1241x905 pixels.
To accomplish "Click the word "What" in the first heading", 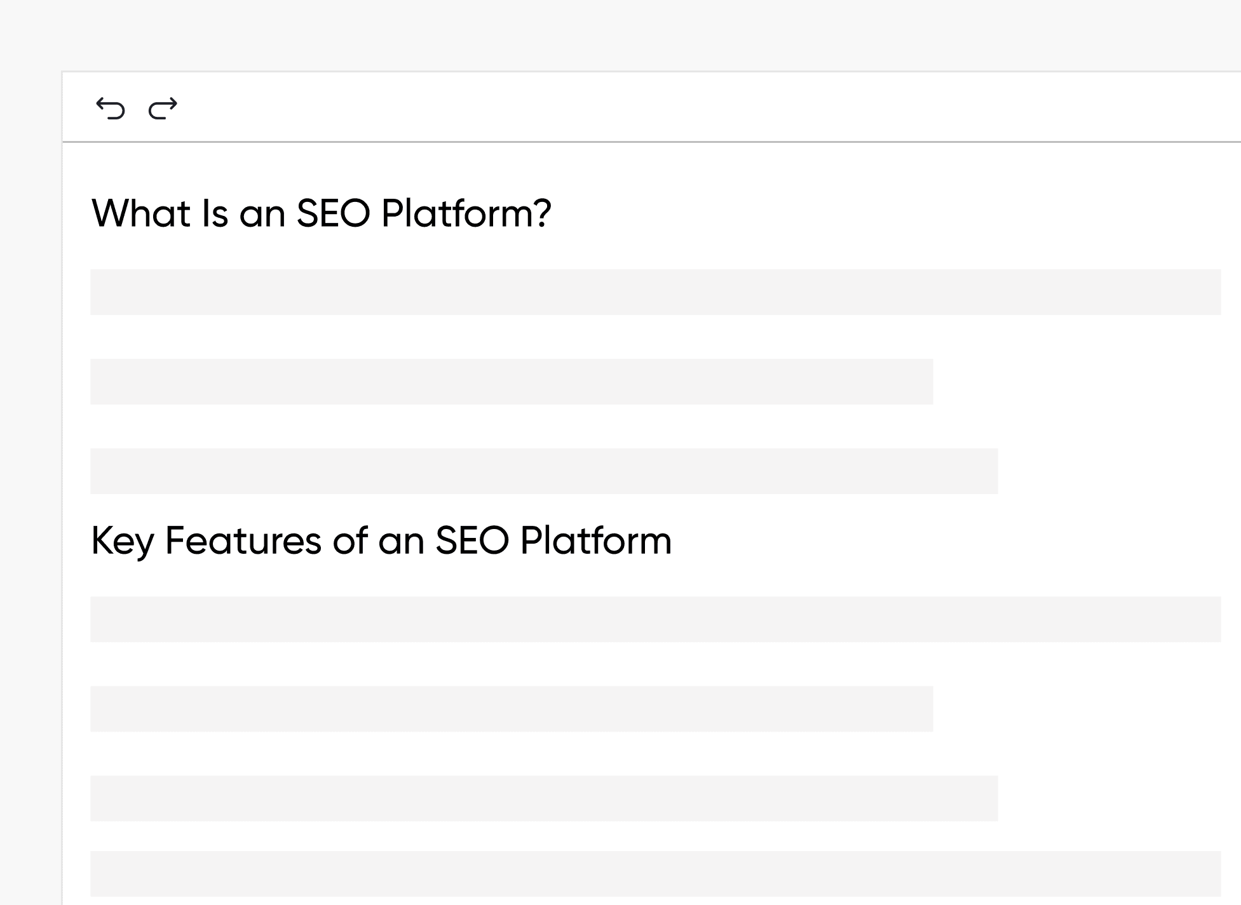I will click(x=141, y=213).
